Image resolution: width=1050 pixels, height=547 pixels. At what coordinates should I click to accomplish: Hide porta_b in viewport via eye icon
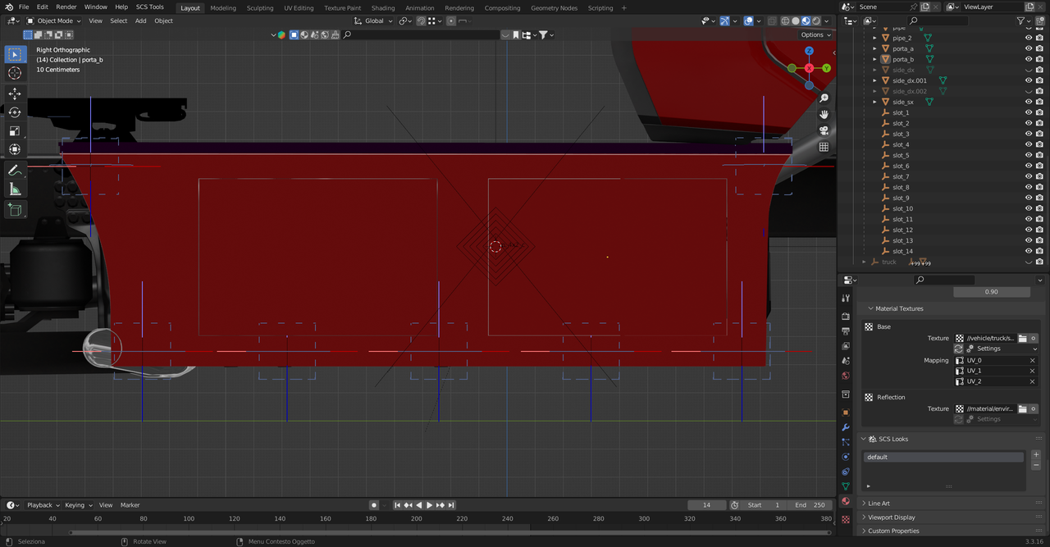[x=1029, y=59]
